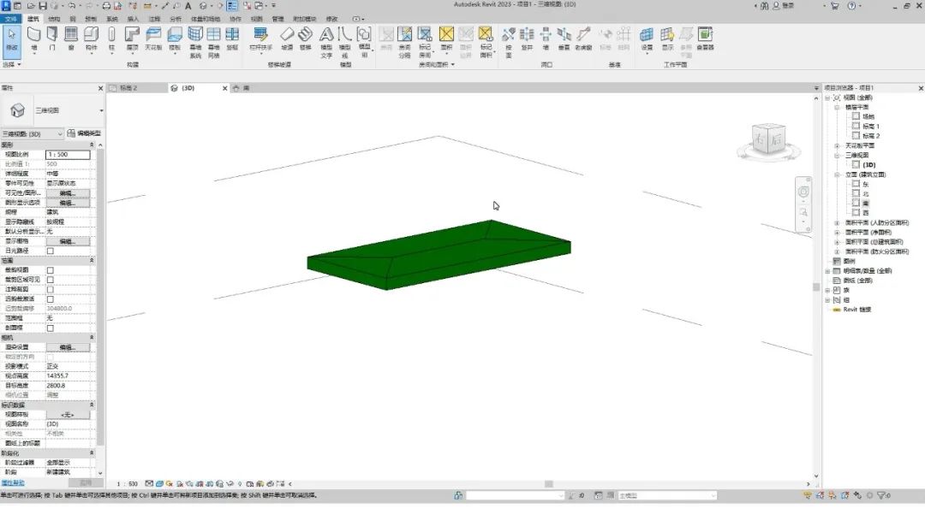Screen dimensions: 925x520
Task: Expand the Ceiling Plans (天花板平面) tree node
Action: 837,145
